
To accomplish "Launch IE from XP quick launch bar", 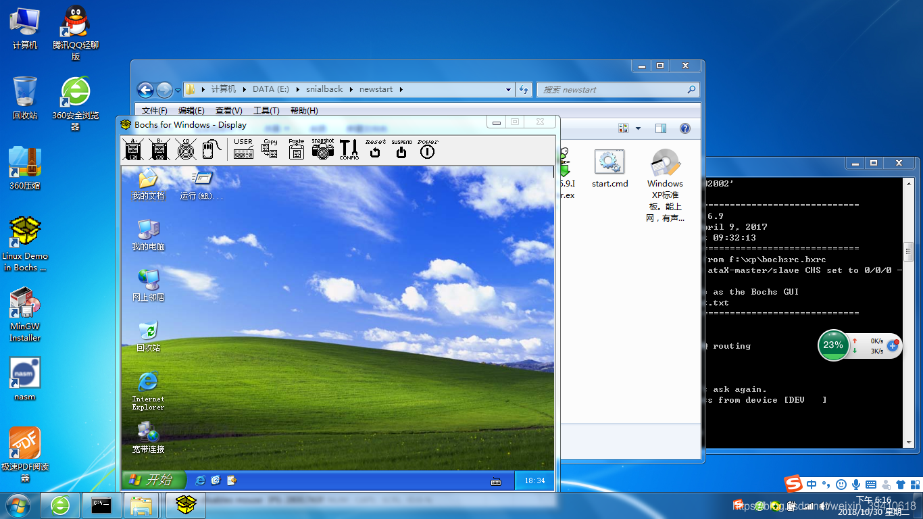I will pos(200,480).
